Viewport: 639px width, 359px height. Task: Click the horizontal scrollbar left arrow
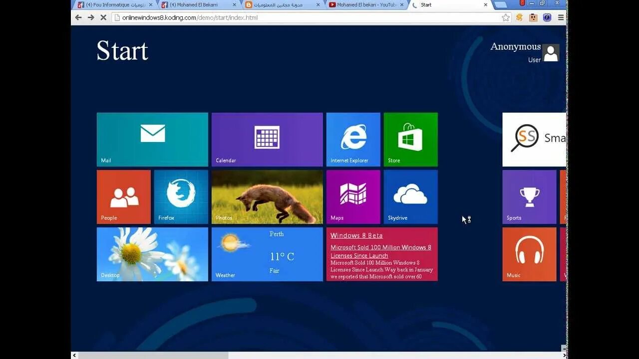pyautogui.click(x=74, y=356)
